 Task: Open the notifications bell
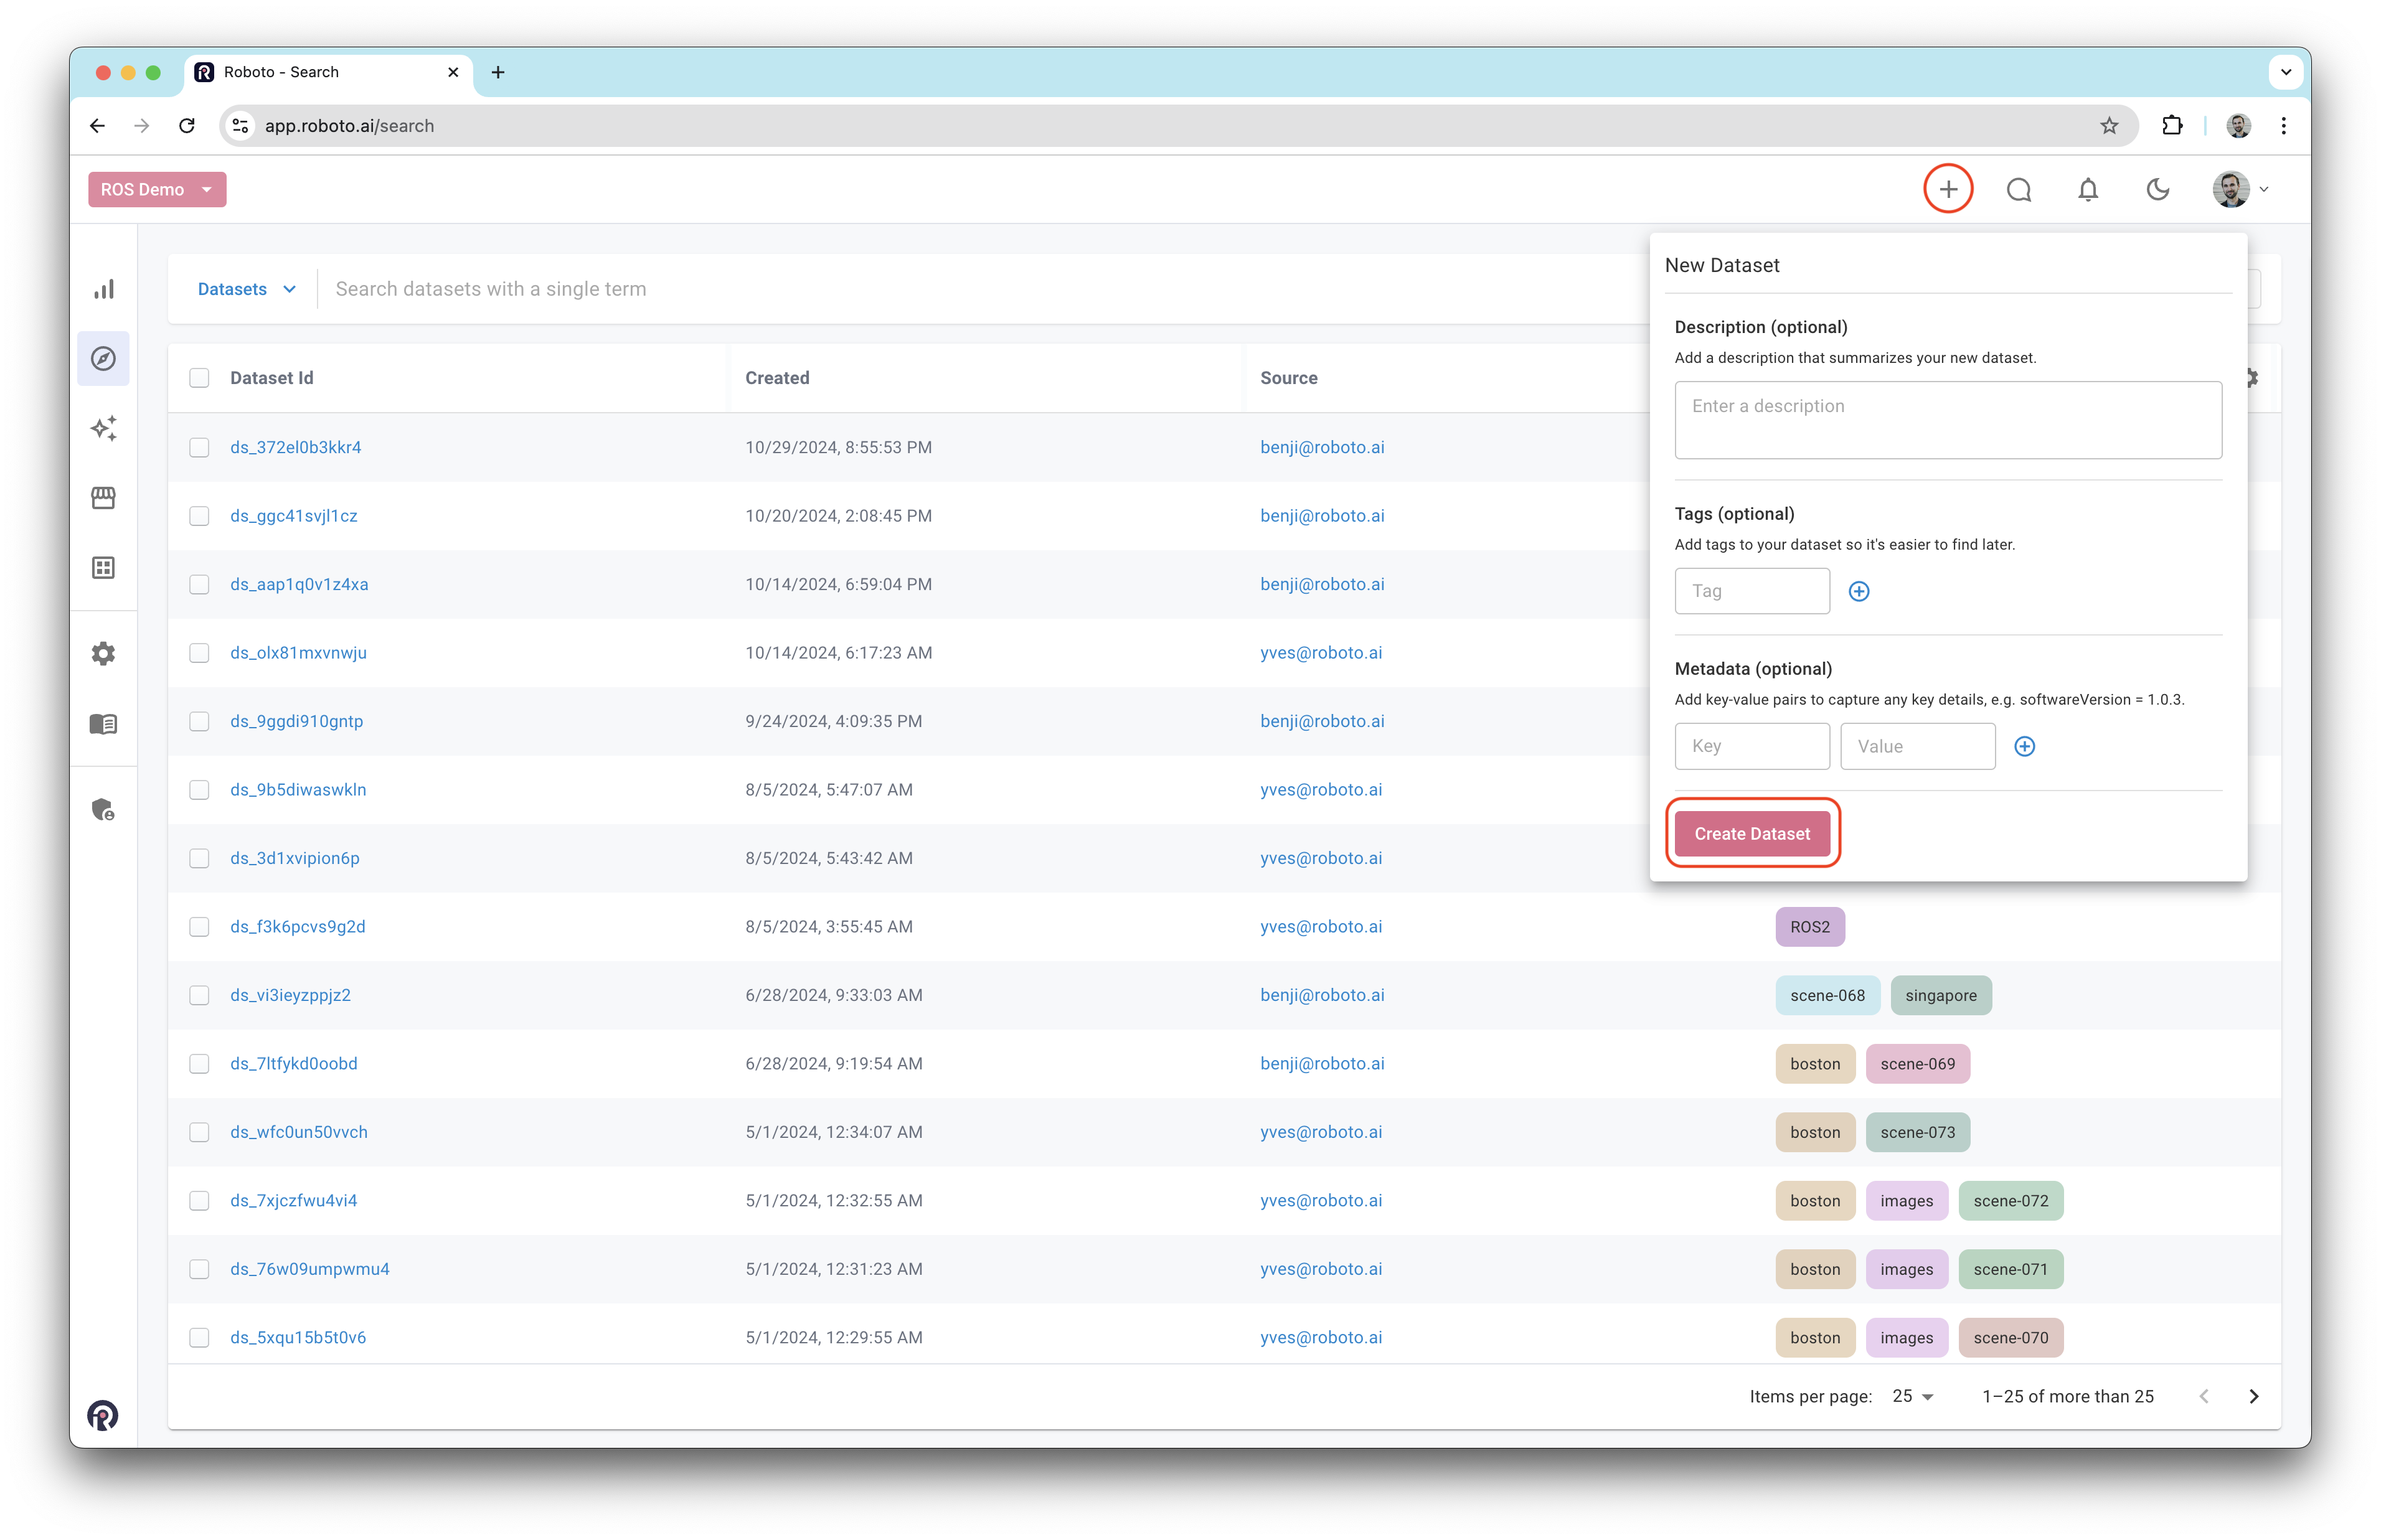pos(2087,189)
